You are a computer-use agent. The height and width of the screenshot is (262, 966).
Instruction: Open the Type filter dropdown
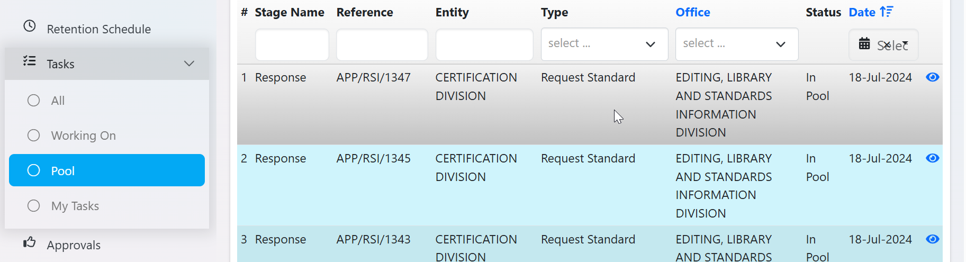click(604, 44)
